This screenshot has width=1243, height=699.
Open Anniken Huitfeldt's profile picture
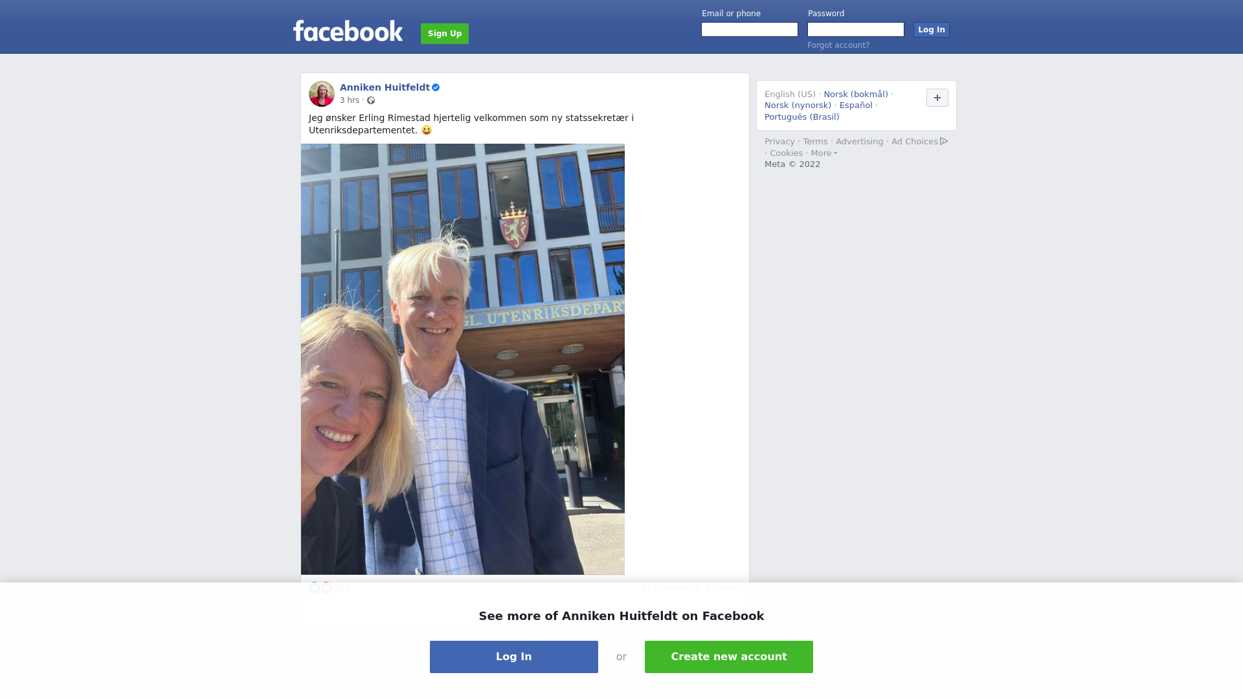coord(322,94)
